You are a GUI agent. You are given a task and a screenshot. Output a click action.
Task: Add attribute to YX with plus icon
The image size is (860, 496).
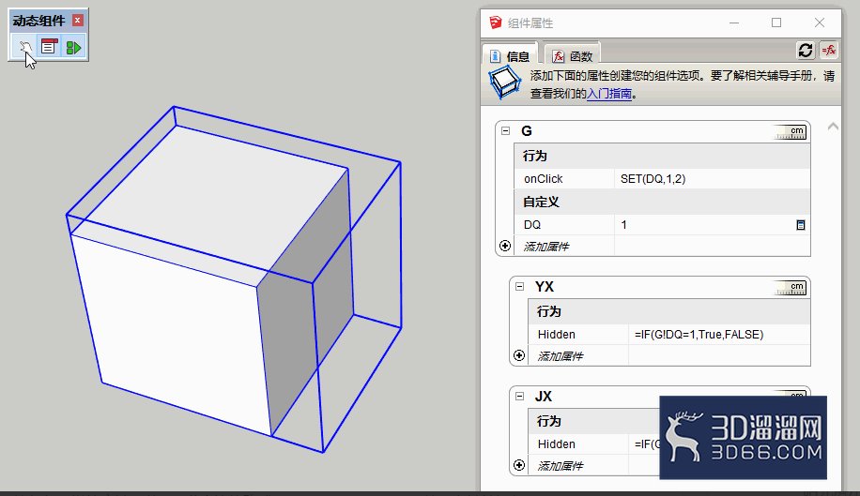(x=519, y=356)
